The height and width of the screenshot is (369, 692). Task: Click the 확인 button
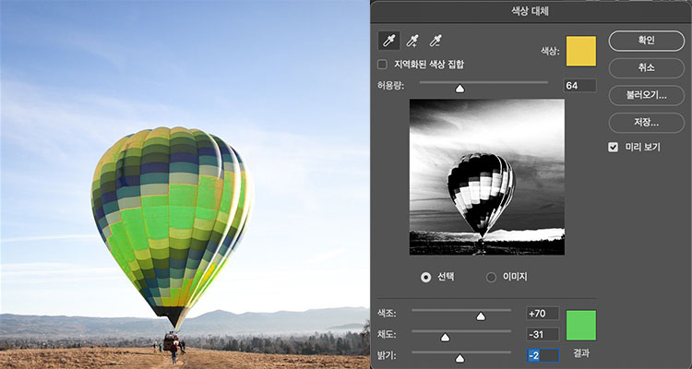point(647,41)
